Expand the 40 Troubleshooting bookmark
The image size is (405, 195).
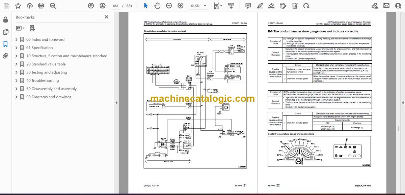pyautogui.click(x=17, y=80)
